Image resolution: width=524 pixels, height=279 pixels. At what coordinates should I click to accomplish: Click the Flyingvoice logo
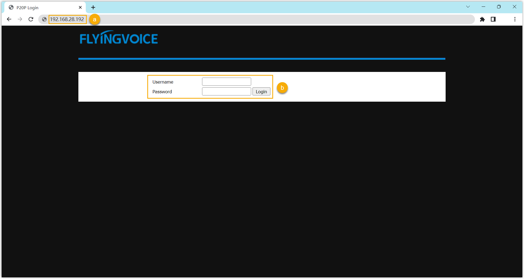pos(119,38)
